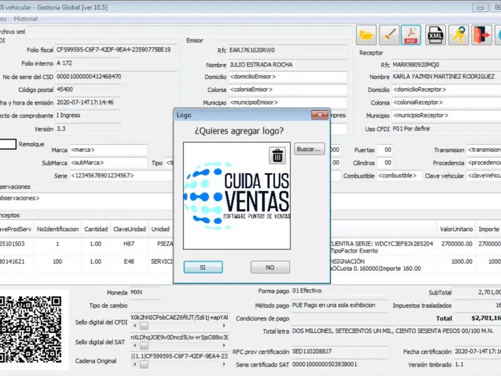Click the Total letra field
The image size is (501, 376).
396,332
